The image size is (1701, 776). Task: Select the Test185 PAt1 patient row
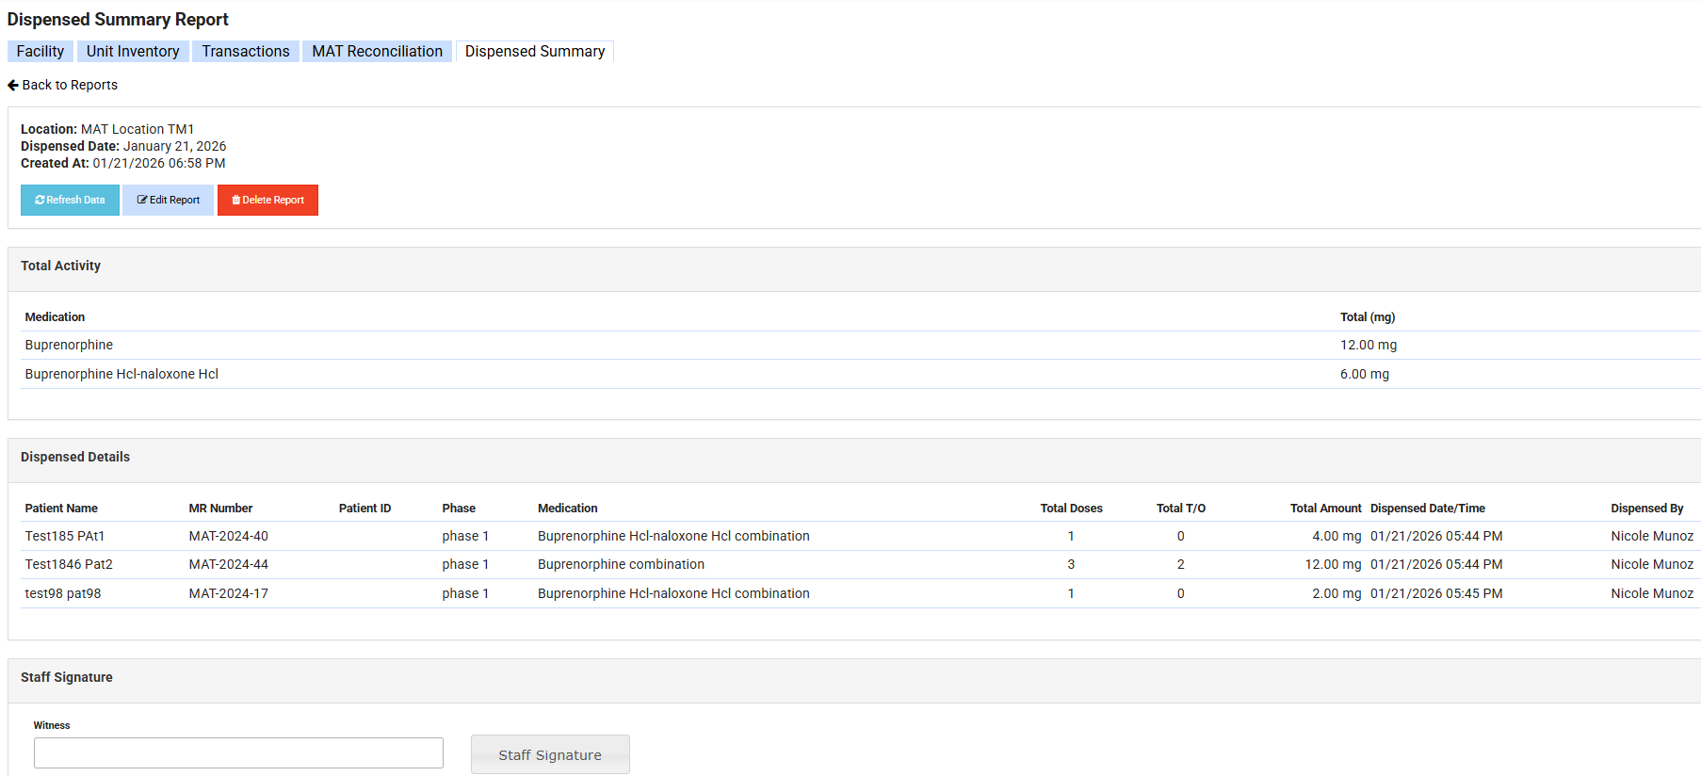click(x=65, y=536)
